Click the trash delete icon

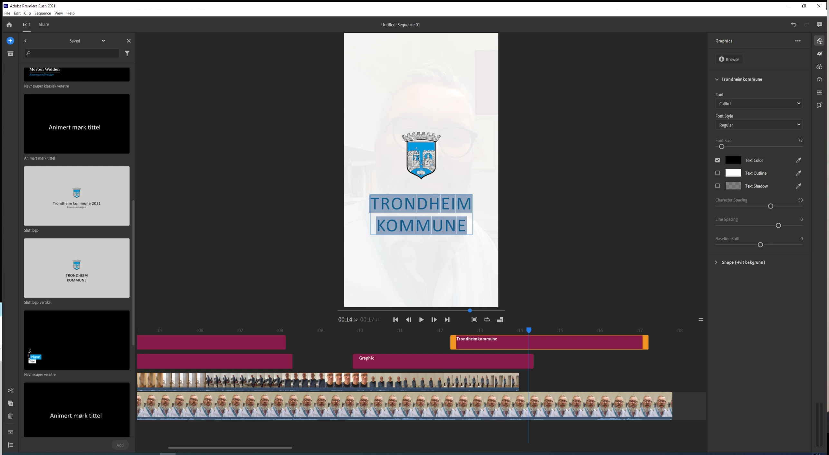10,416
